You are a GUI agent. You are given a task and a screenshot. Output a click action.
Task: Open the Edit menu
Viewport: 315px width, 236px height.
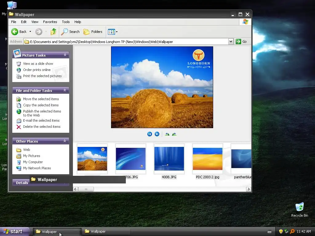[24, 22]
